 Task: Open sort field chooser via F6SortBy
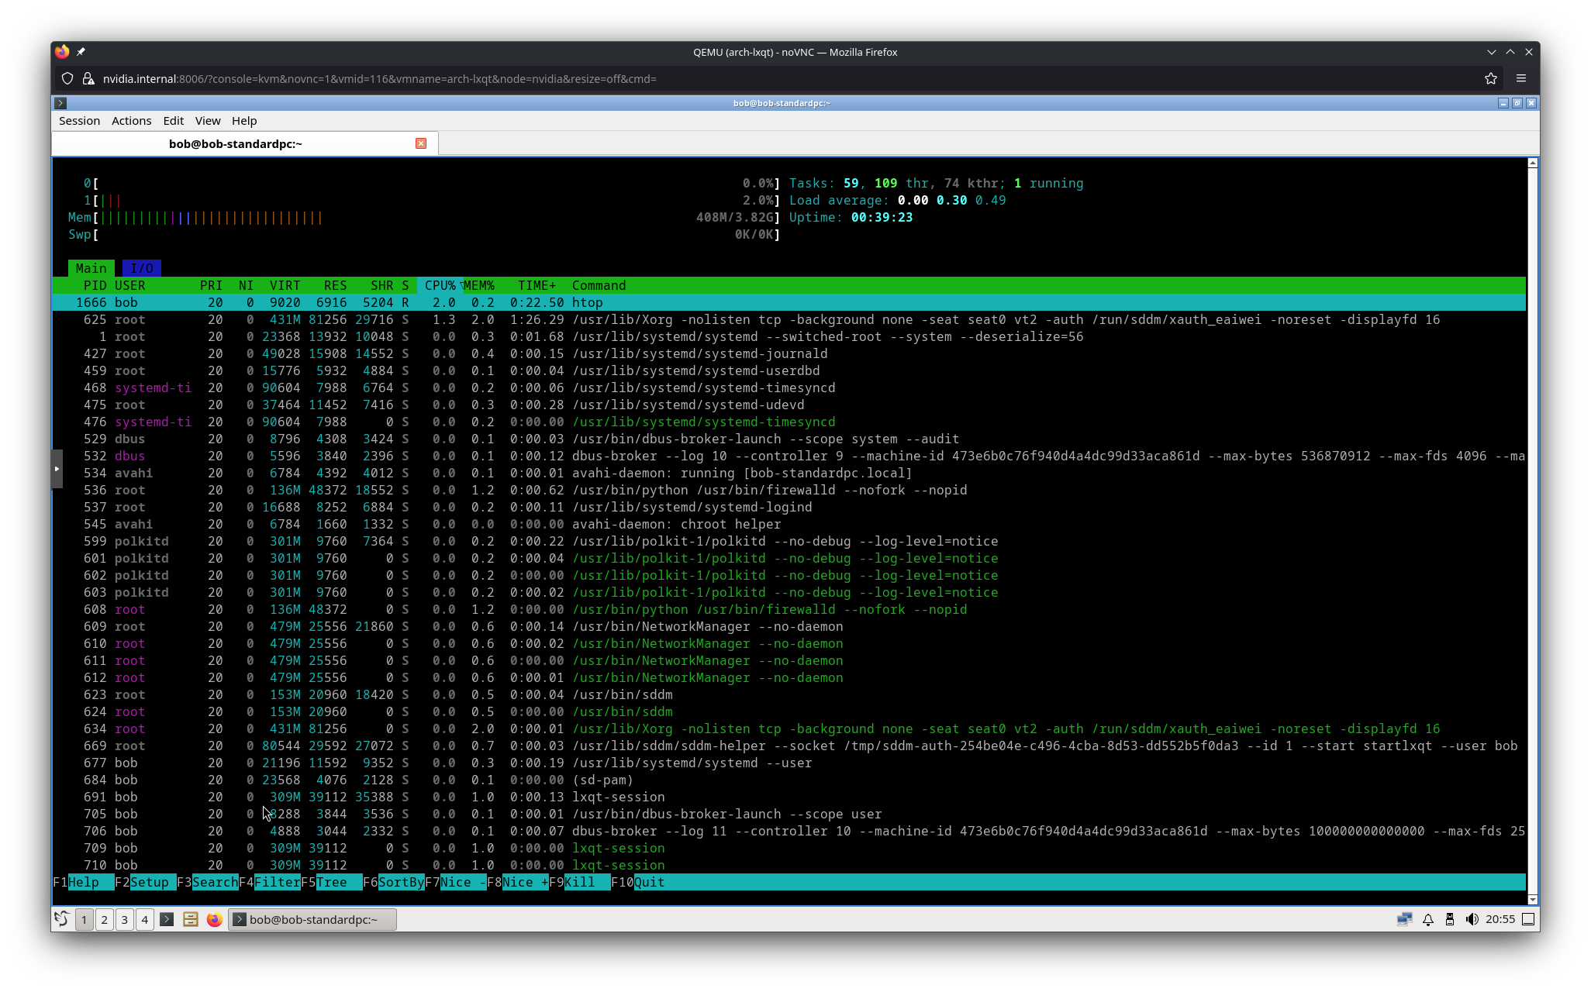point(392,882)
